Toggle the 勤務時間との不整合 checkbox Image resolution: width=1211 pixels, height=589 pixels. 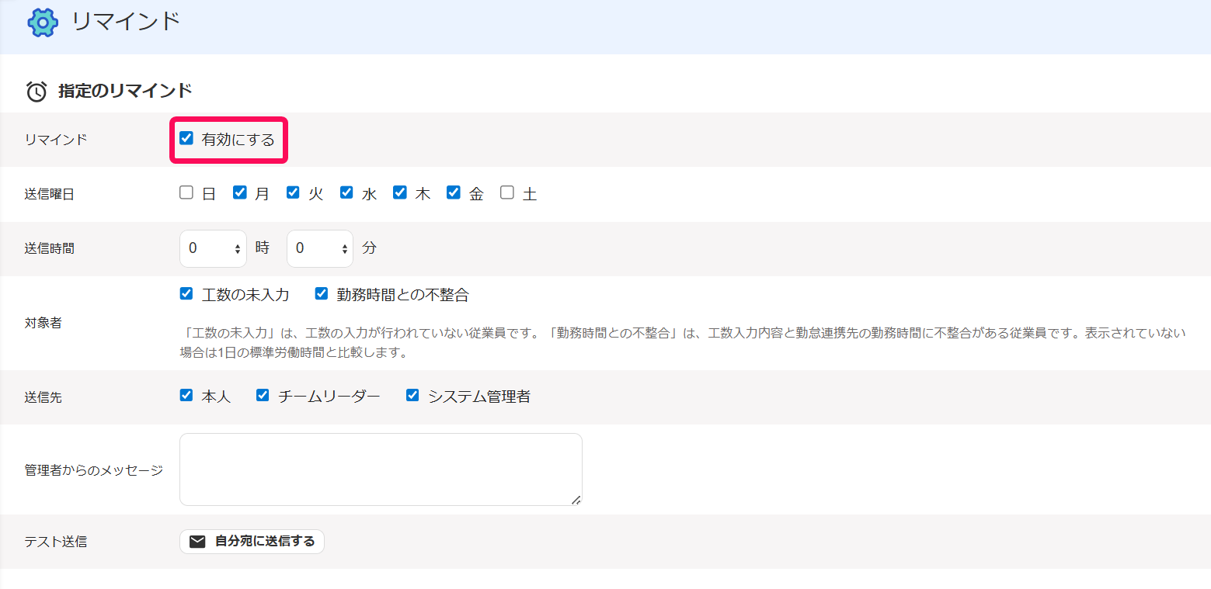322,293
